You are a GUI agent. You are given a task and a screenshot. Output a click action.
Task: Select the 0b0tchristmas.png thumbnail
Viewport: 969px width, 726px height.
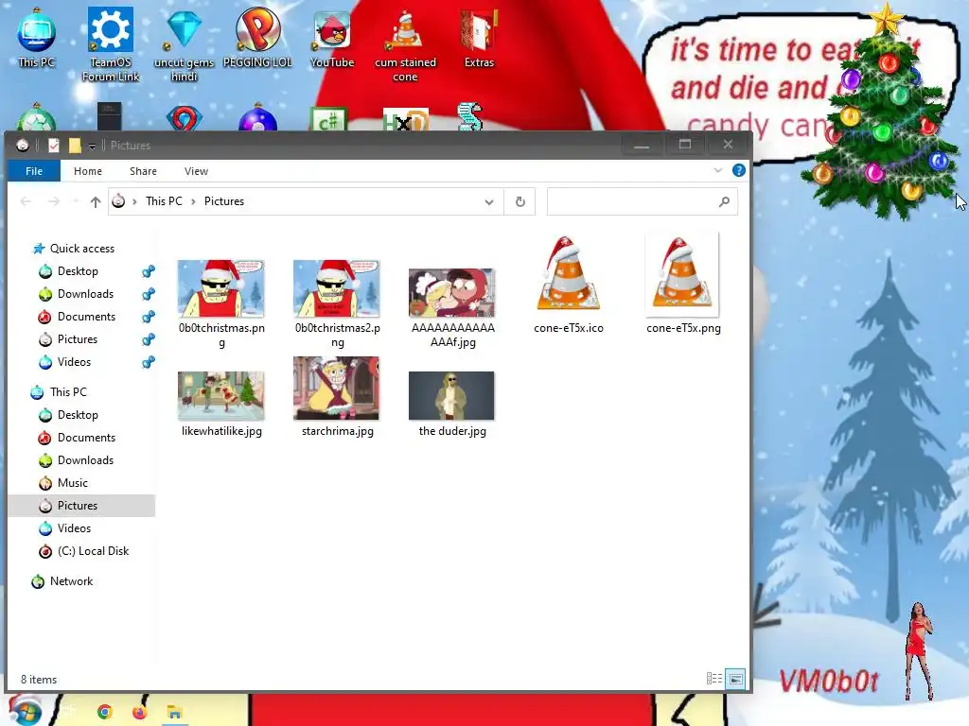pyautogui.click(x=221, y=289)
